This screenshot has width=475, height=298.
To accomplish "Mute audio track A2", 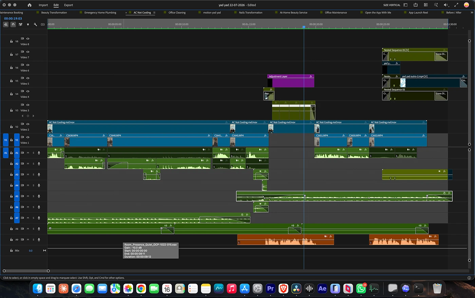I will [x=28, y=164].
